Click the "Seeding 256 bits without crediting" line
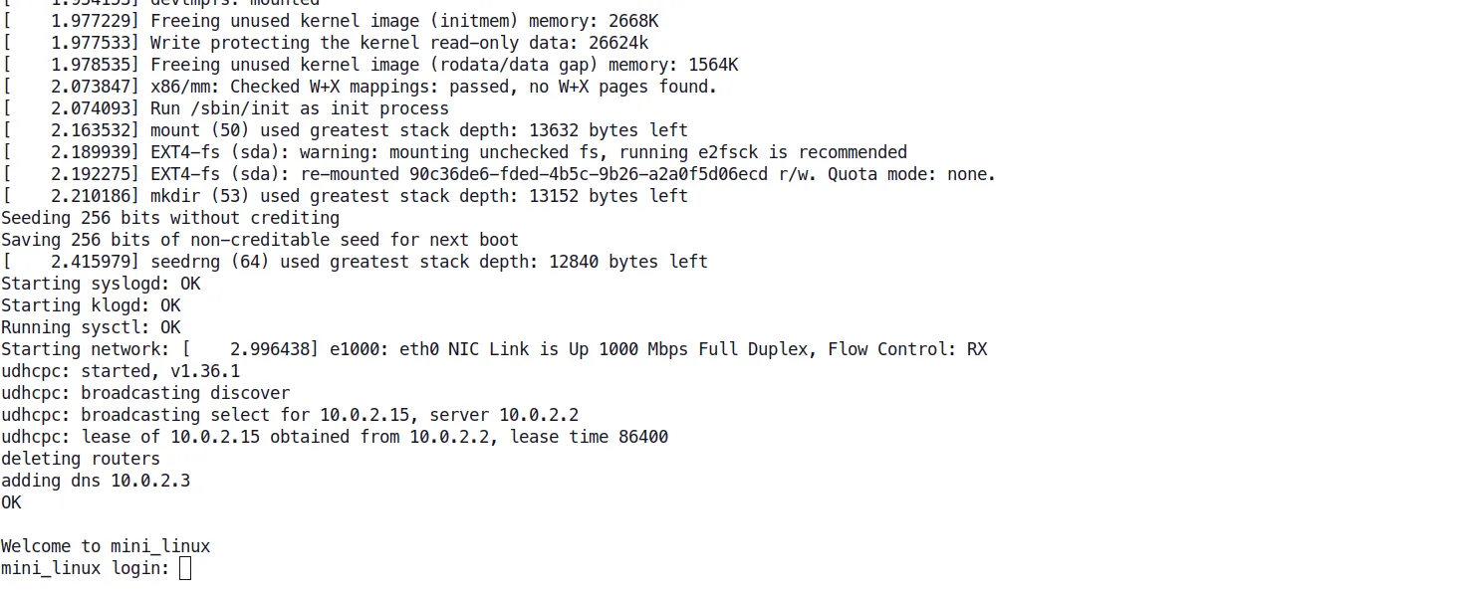Viewport: 1468px width, 594px height. (x=170, y=218)
